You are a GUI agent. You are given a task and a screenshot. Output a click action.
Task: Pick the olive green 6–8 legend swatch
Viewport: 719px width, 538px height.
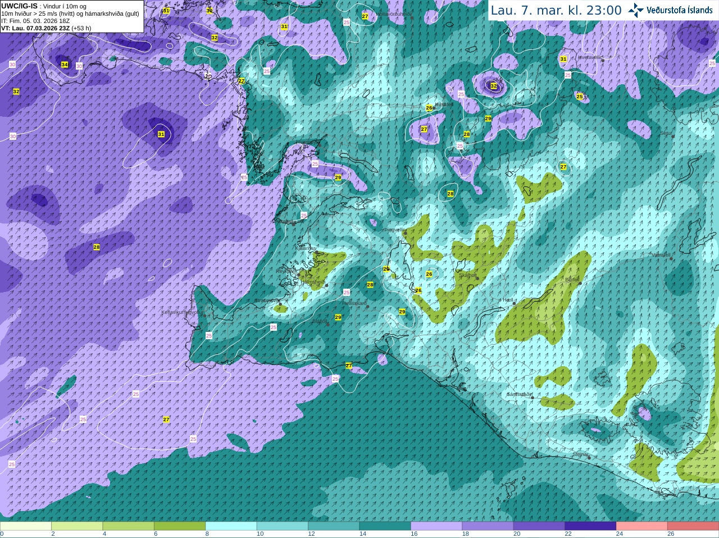(x=180, y=526)
